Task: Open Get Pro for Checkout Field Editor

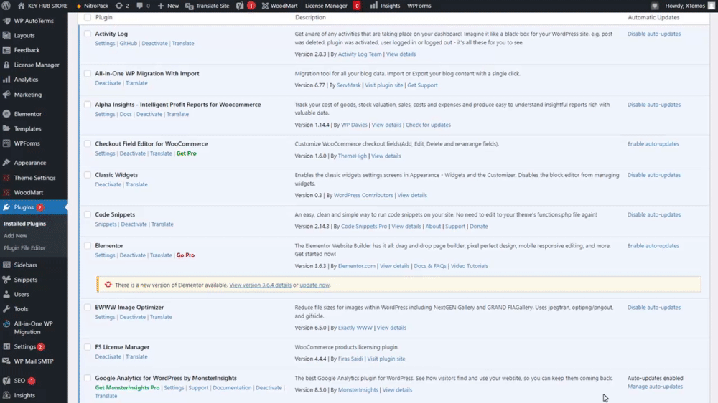Action: click(x=187, y=153)
